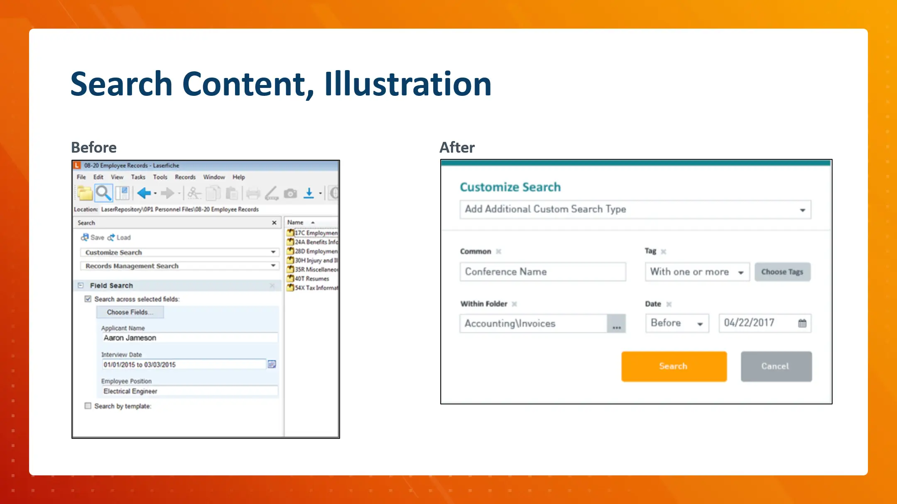Open the Records menu in Laserfiche

(185, 177)
